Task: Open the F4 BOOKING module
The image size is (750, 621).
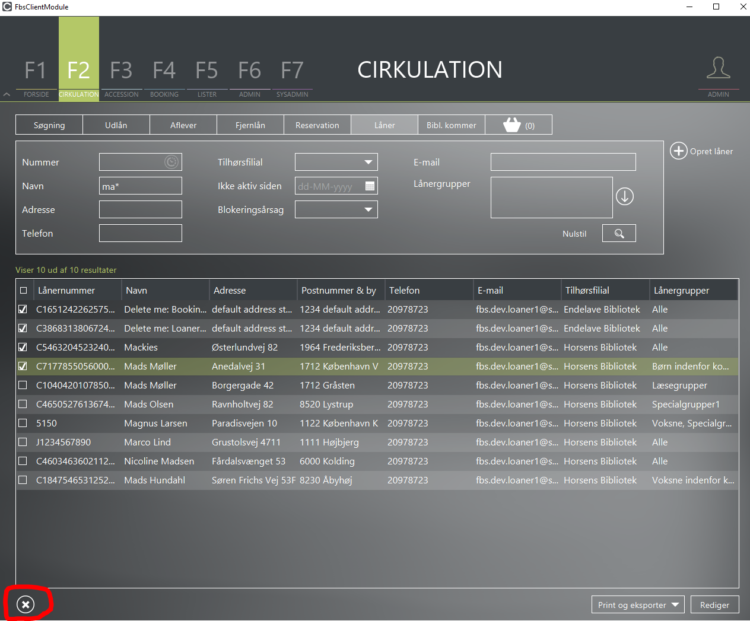Action: click(164, 77)
